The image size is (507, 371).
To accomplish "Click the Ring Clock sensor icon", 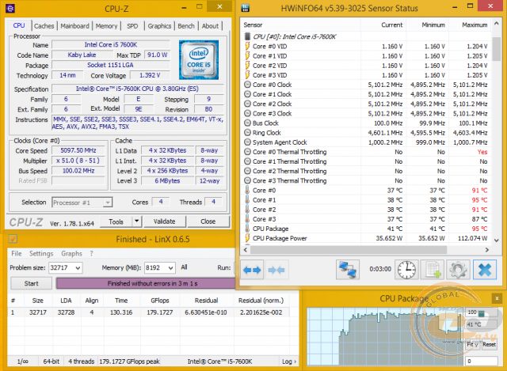I will (x=247, y=132).
